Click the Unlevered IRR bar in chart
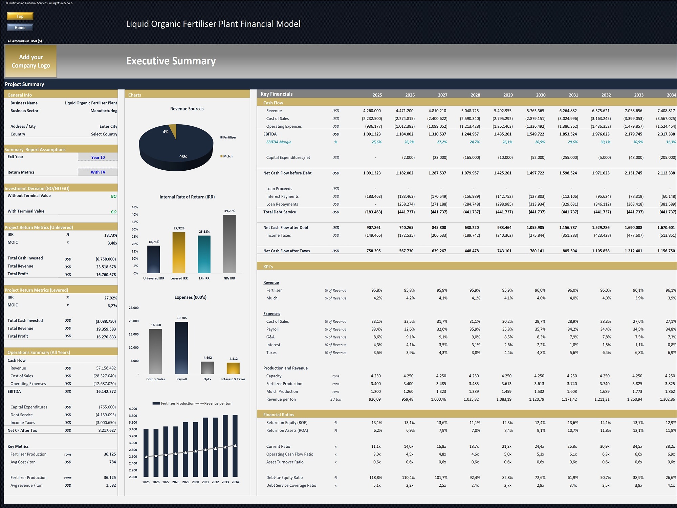 point(153,259)
